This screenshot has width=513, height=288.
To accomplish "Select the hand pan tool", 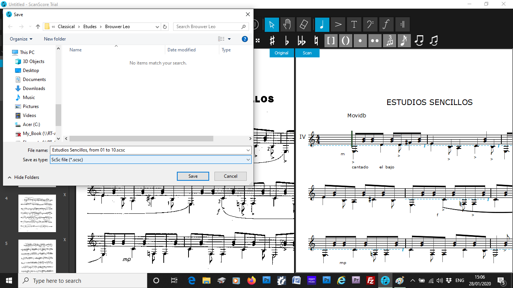I will click(288, 24).
